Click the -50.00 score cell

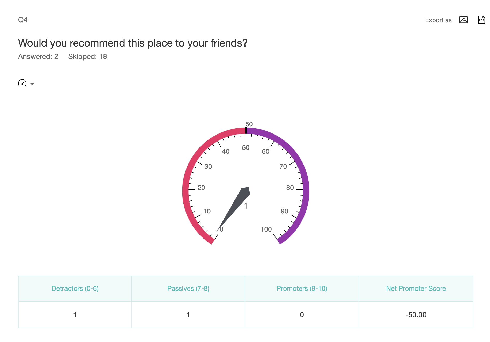(416, 315)
